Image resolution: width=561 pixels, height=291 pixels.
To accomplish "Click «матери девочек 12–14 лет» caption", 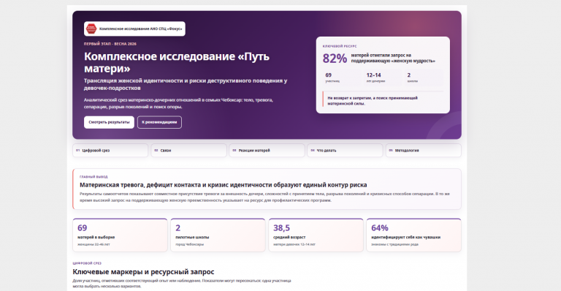I will click(x=294, y=244).
